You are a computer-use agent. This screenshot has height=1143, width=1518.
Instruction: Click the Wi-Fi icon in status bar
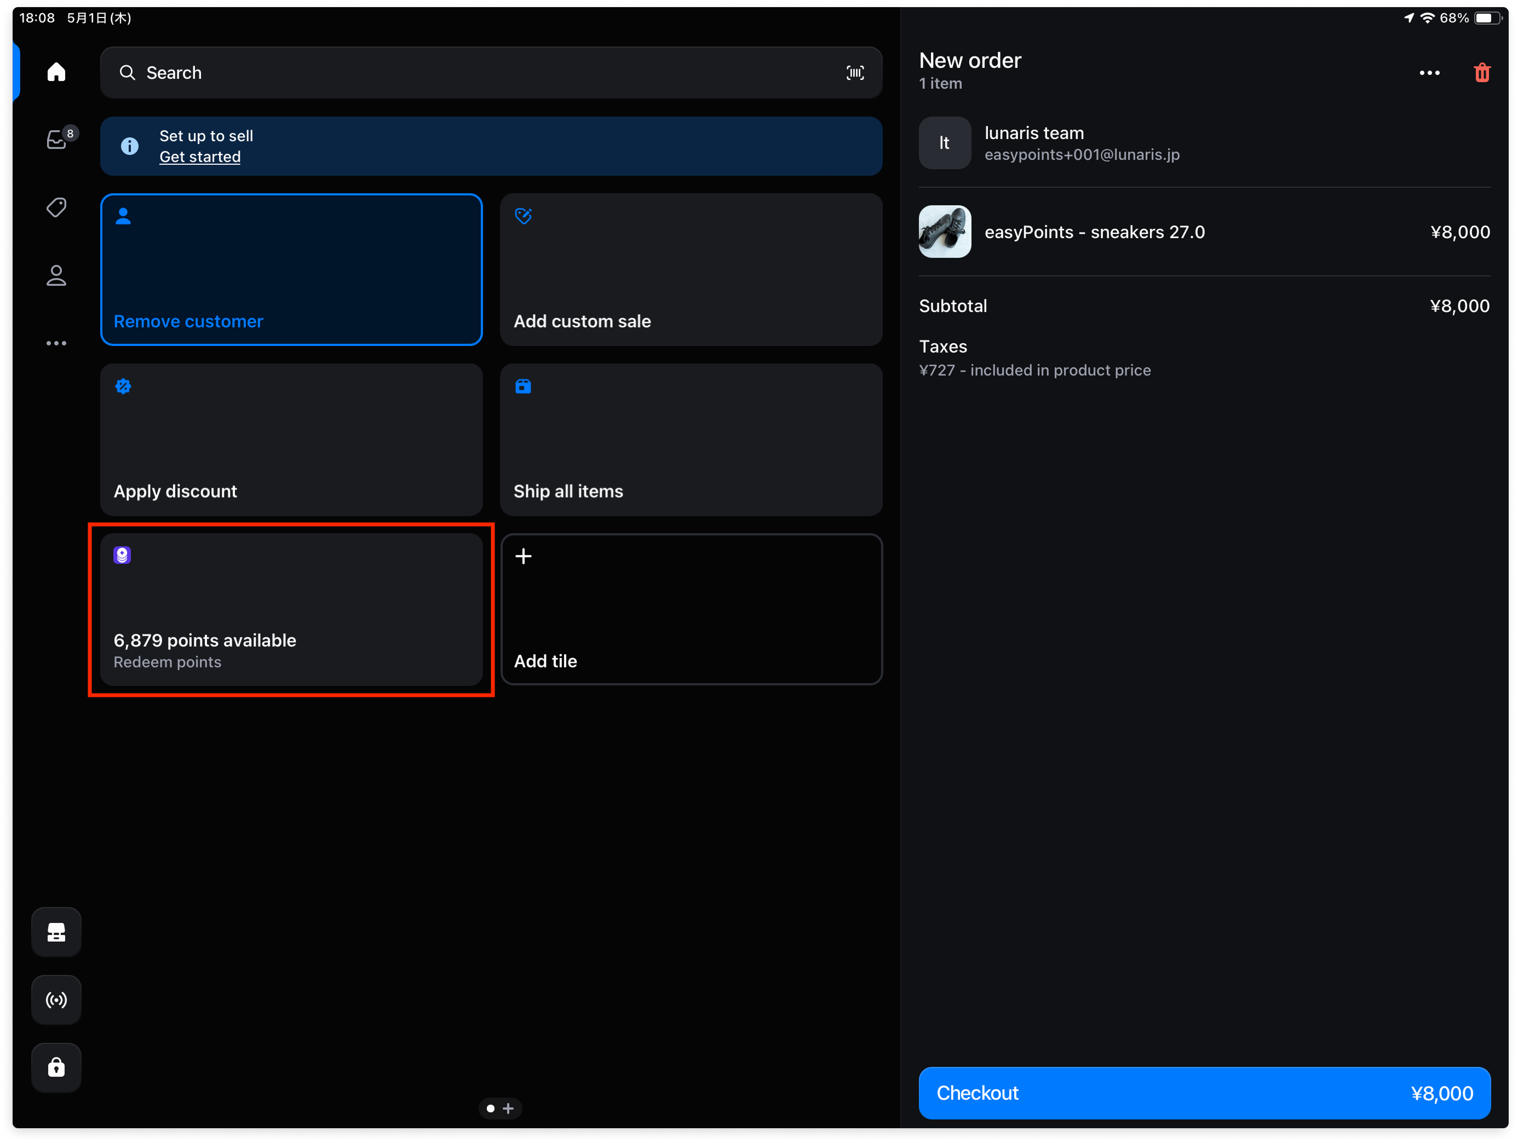pyautogui.click(x=1428, y=18)
